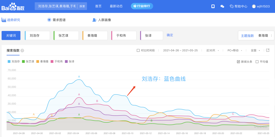Click the help question mark beside 搜索指数
Screen dimensions: 275x137
[x=22, y=50]
